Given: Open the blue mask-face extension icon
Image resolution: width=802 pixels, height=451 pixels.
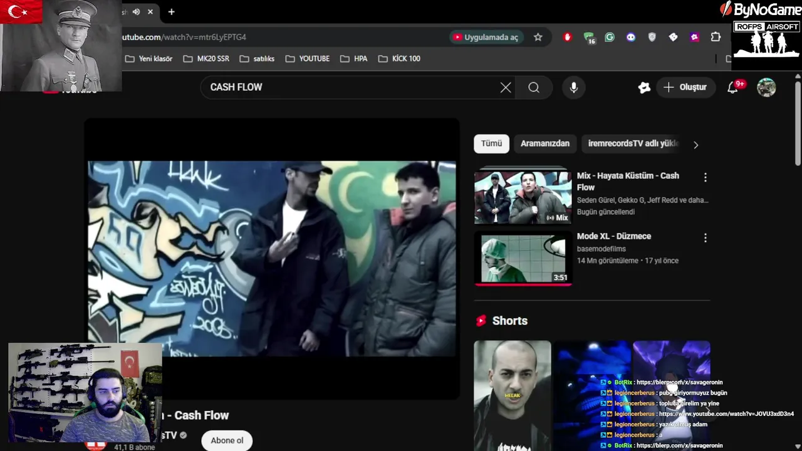Looking at the screenshot, I should click(631, 37).
